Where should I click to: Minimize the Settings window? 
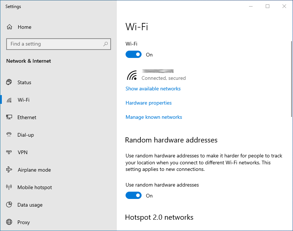(x=251, y=6)
